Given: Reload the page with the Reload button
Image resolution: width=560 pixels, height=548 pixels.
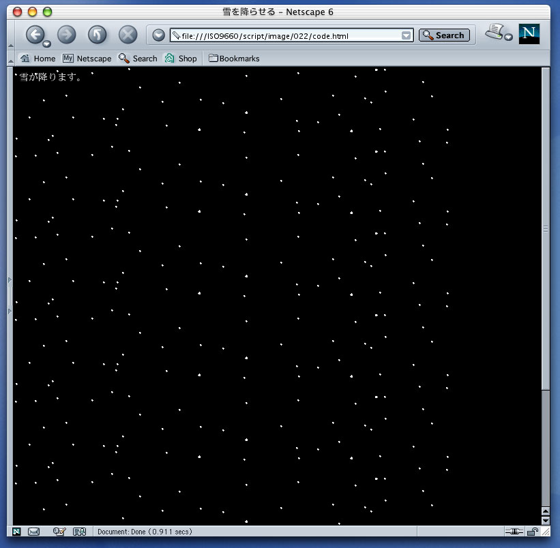Looking at the screenshot, I should pos(97,35).
